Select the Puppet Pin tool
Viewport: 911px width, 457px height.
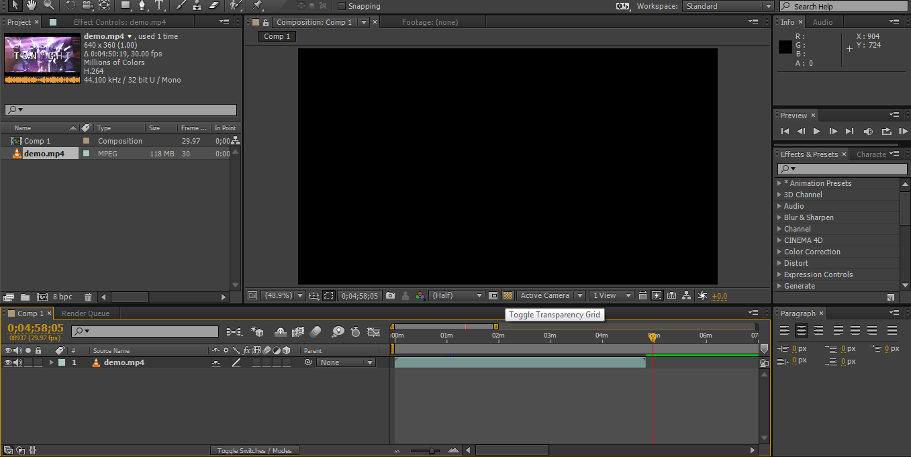click(x=258, y=5)
